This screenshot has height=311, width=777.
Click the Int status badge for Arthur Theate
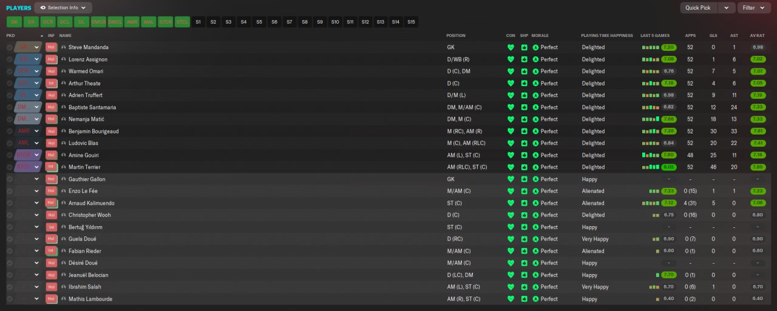coord(51,83)
